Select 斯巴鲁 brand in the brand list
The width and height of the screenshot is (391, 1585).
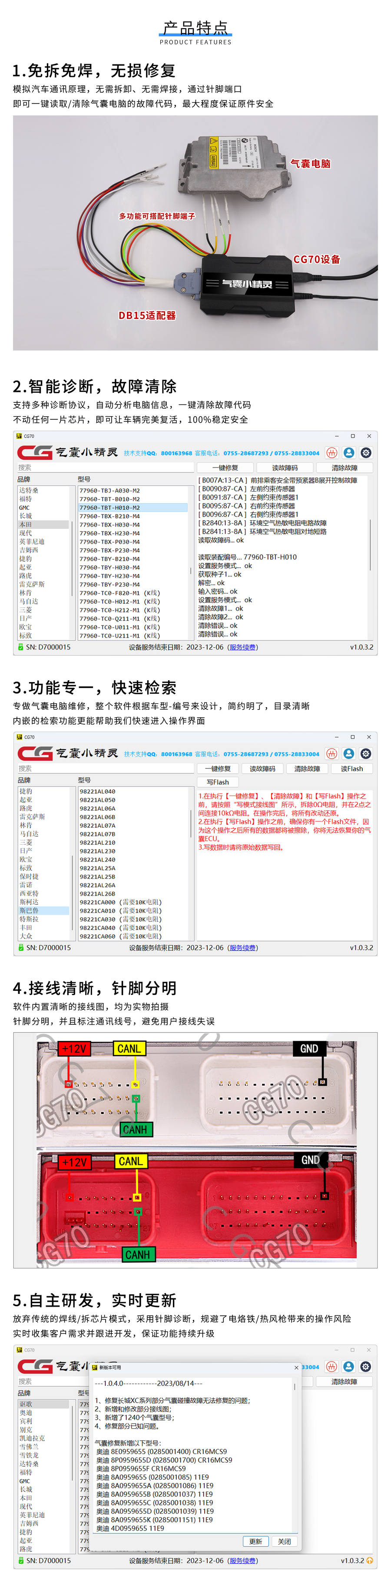point(29,910)
